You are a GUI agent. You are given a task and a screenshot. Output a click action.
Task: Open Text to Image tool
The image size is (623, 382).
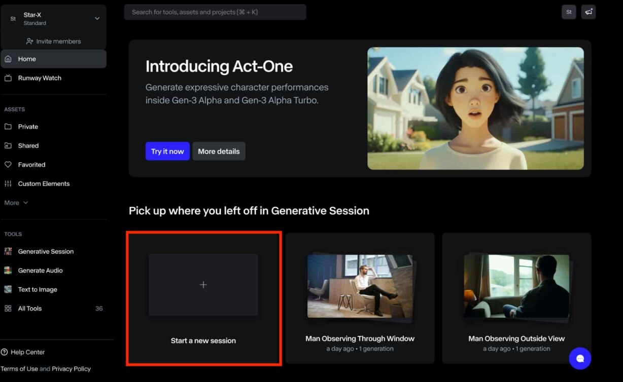tap(53, 289)
